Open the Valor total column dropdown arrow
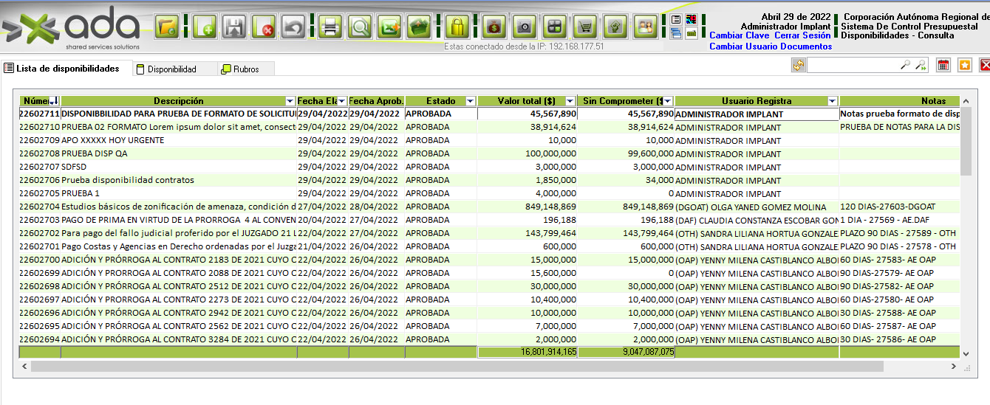The image size is (990, 405). pyautogui.click(x=570, y=101)
